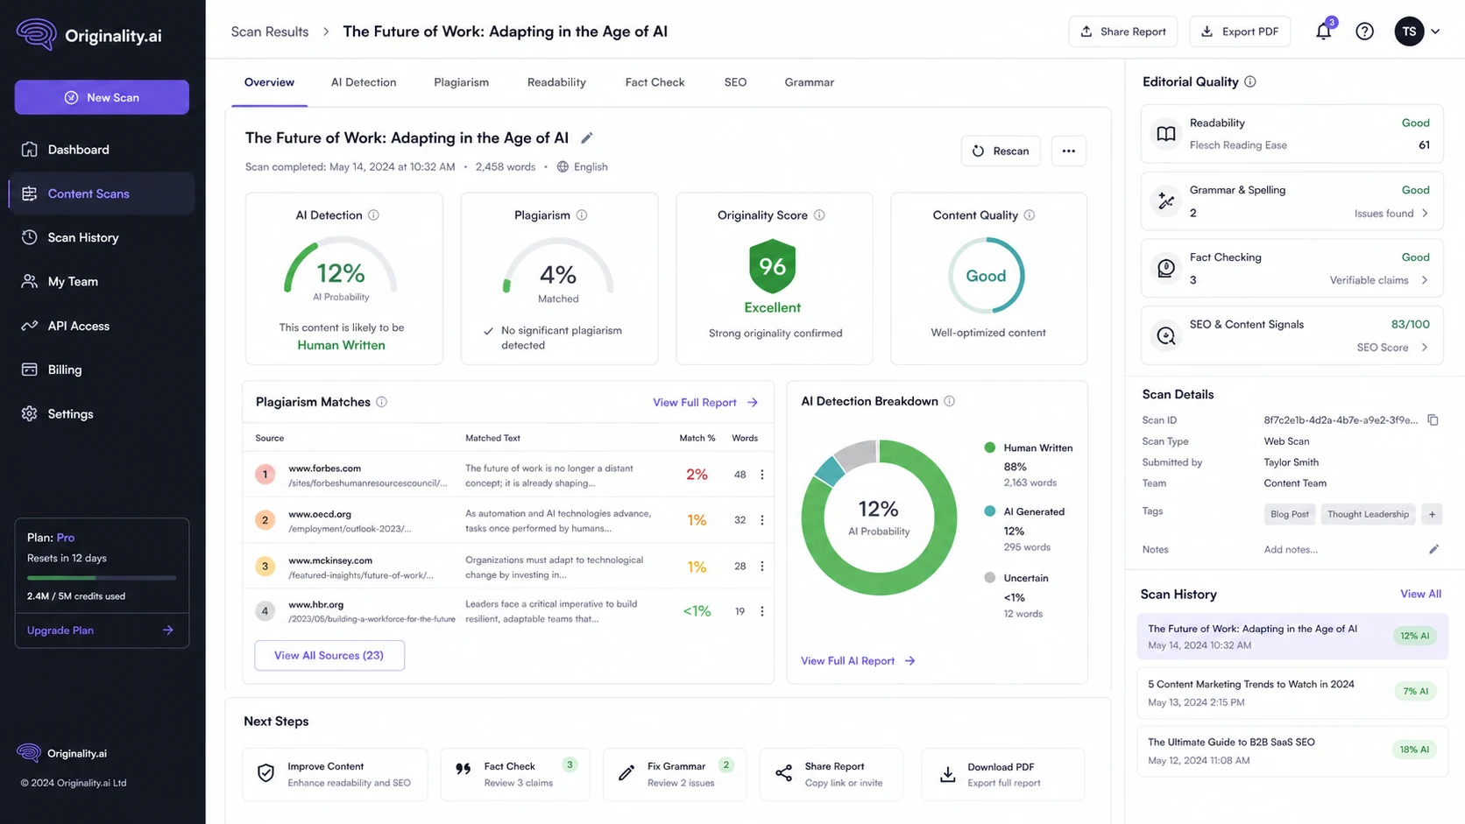
Task: Expand Fact Checking verifiable claims chevron
Action: coord(1425,280)
